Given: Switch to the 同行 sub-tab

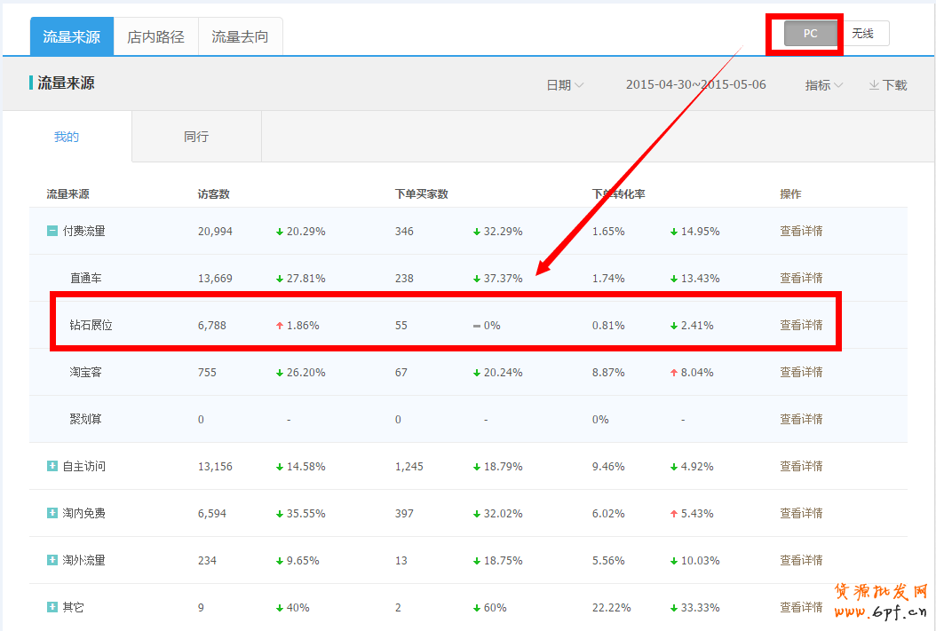Looking at the screenshot, I should (x=196, y=137).
